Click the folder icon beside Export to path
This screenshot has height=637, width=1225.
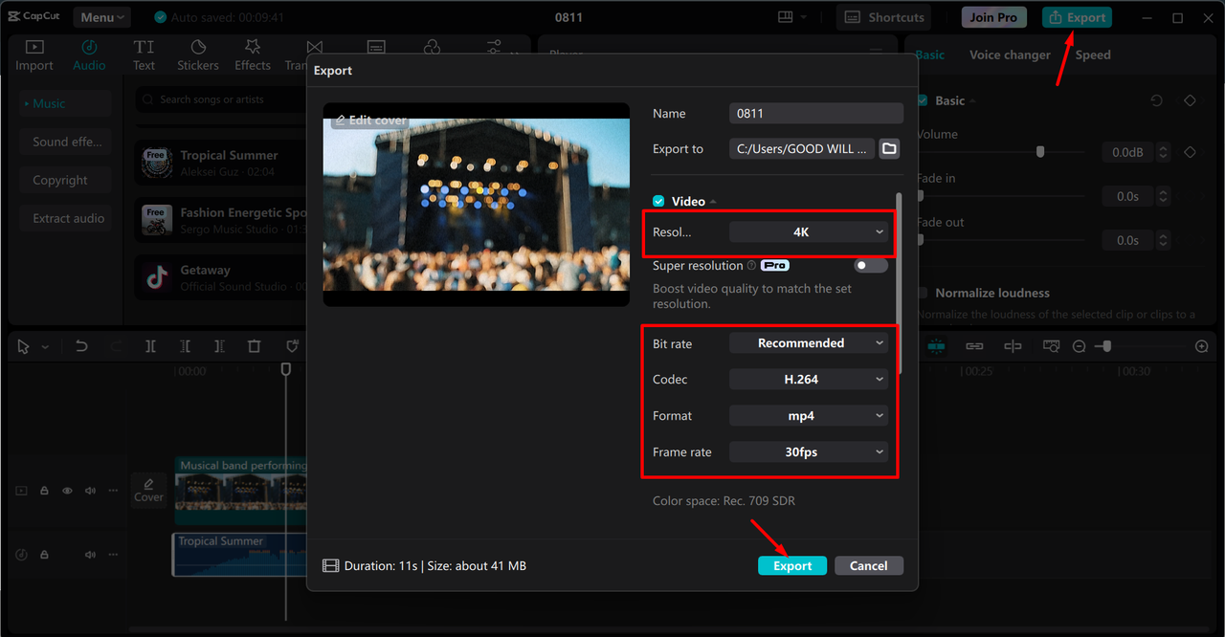click(889, 148)
